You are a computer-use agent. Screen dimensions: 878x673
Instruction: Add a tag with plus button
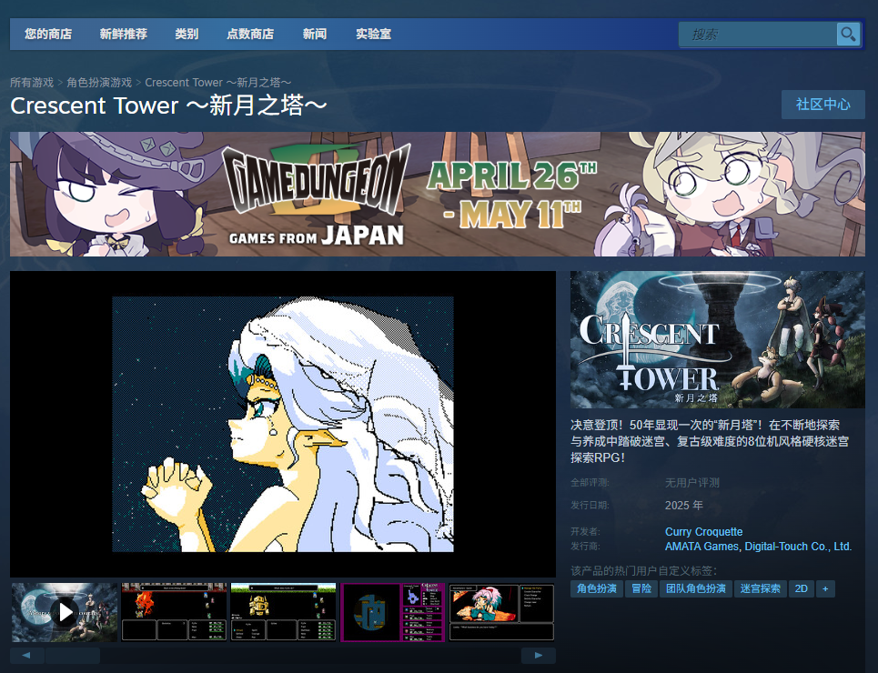pos(825,588)
